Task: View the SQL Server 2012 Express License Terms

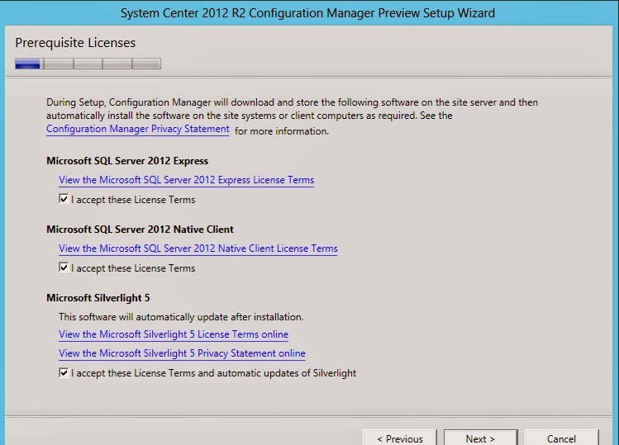Action: coord(186,180)
